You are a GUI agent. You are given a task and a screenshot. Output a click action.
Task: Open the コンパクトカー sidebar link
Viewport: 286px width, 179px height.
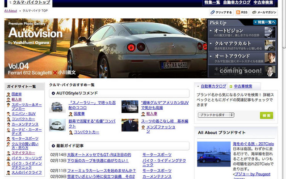(23, 119)
